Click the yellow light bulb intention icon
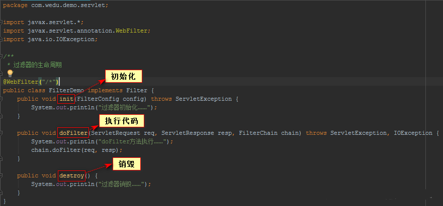This screenshot has width=443, height=206. coord(10,74)
